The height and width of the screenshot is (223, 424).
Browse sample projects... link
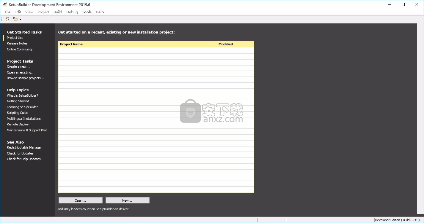click(26, 78)
